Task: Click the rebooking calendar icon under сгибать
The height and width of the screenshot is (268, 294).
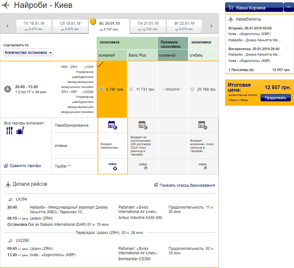Action: (x=202, y=125)
